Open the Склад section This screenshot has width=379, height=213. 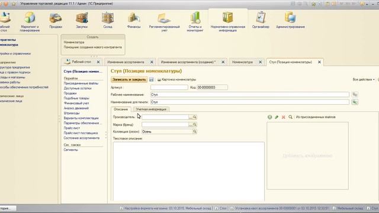pos(108,21)
